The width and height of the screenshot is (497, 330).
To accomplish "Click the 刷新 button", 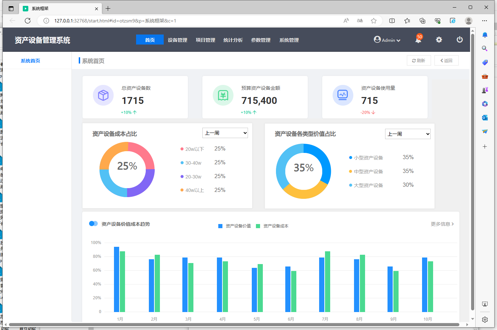I will (x=419, y=60).
